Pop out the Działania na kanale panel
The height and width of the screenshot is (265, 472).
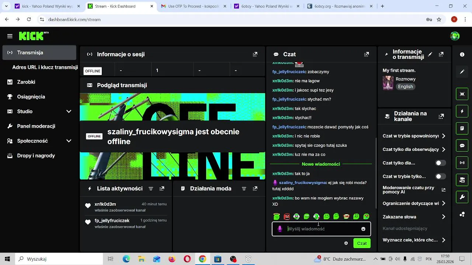pyautogui.click(x=441, y=116)
